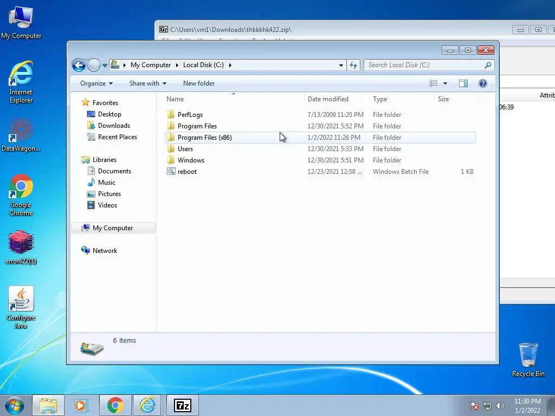This screenshot has height=416, width=555.
Task: Select the Users folder
Action: [320, 148]
